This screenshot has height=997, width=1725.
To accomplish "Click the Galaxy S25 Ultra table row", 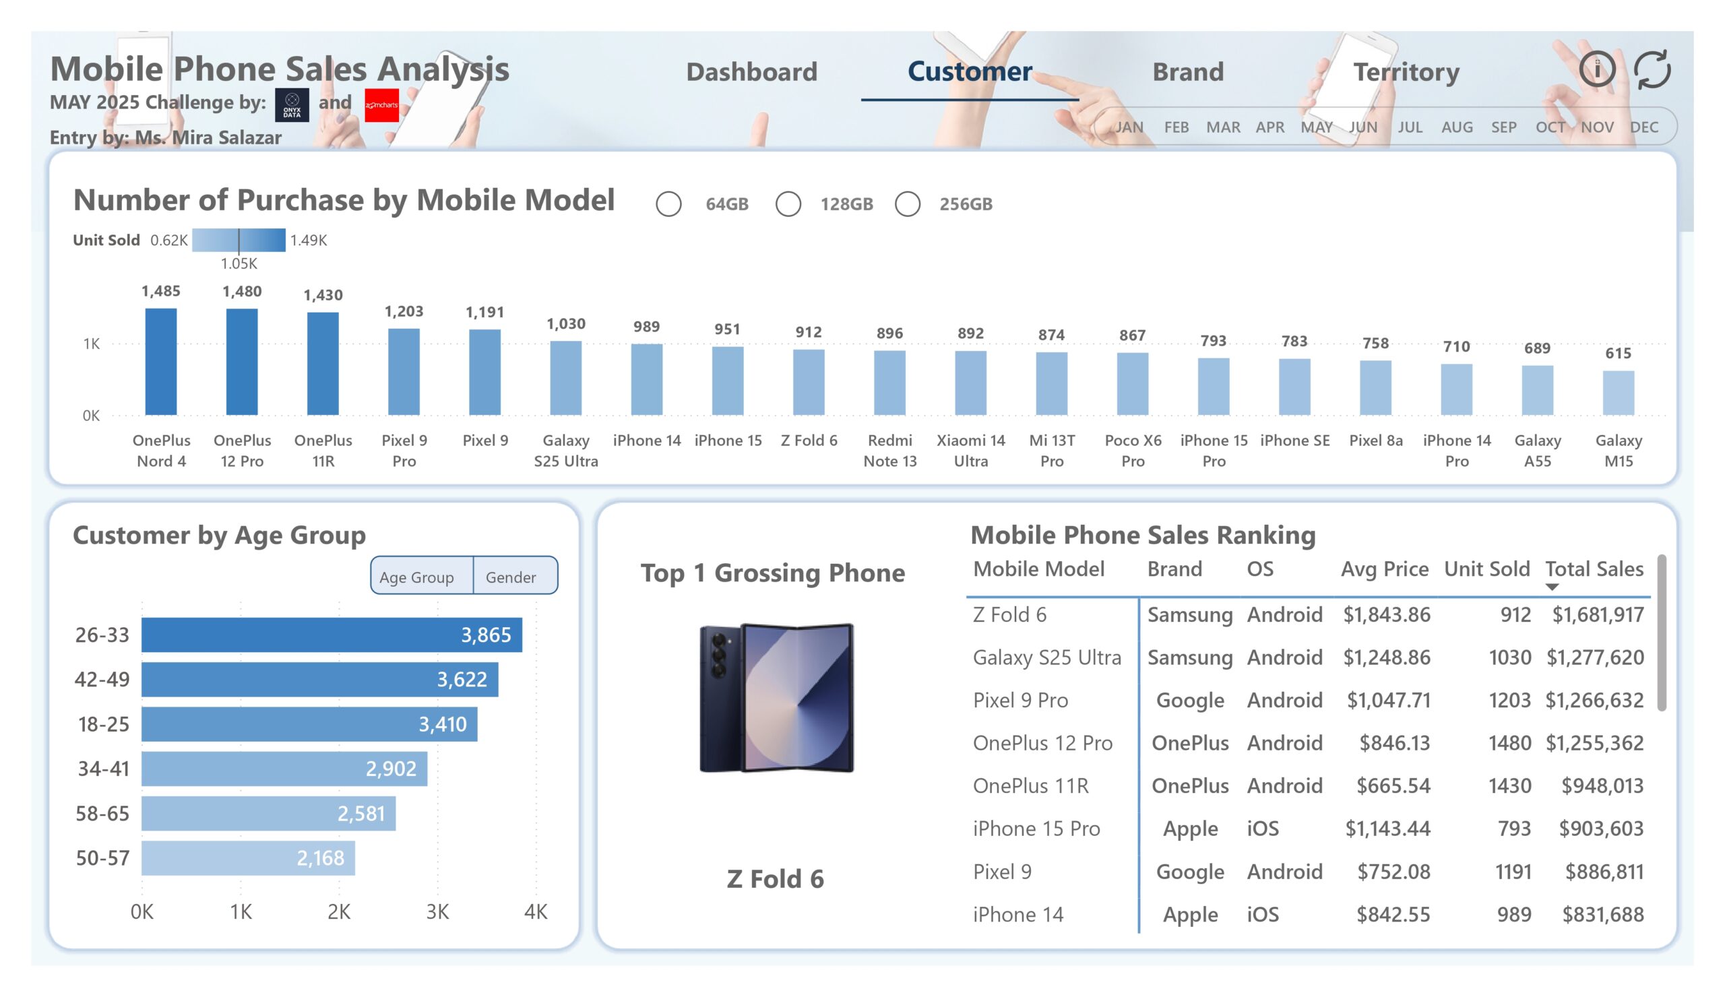I will point(1308,657).
